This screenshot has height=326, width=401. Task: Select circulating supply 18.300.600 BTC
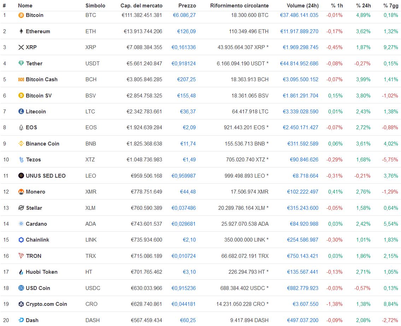coord(250,15)
